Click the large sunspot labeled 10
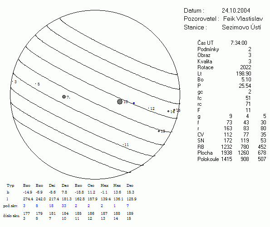 [x=120, y=102]
